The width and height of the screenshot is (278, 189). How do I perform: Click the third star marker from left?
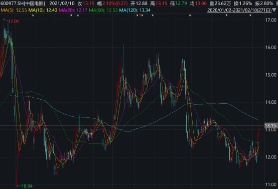78,16
